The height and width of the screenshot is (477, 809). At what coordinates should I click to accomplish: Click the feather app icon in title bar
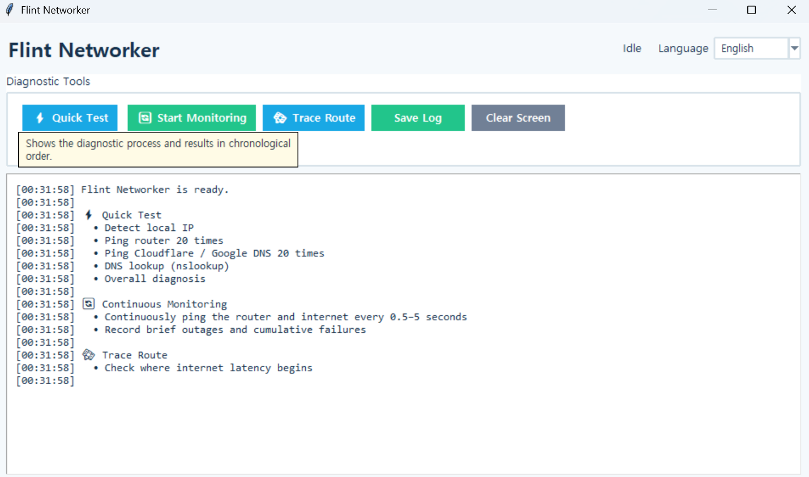pos(9,10)
